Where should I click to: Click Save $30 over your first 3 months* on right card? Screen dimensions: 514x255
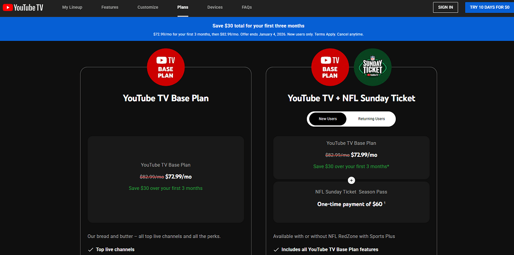[352, 166]
